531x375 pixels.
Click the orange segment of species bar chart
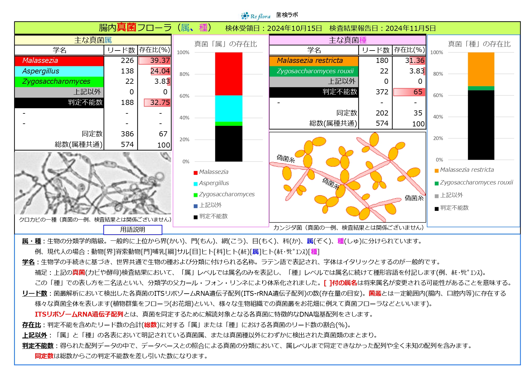(x=481, y=69)
